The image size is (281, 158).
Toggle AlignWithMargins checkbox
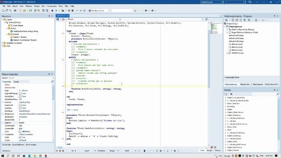tap(20, 93)
